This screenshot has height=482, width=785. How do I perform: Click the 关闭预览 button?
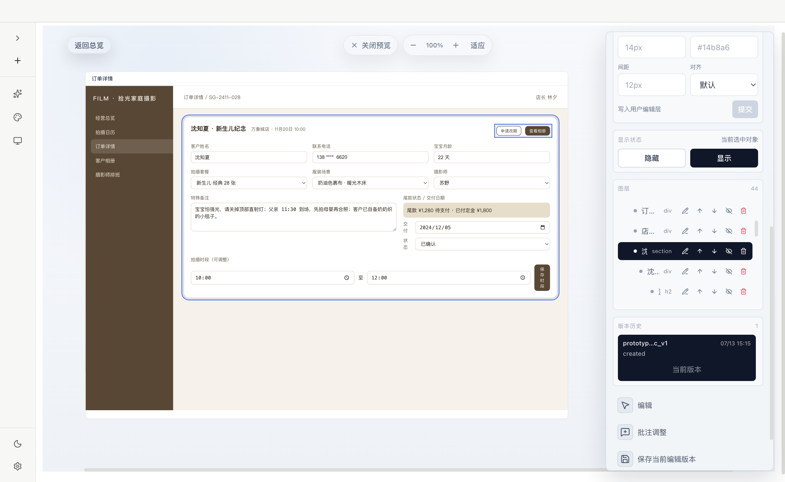(371, 45)
